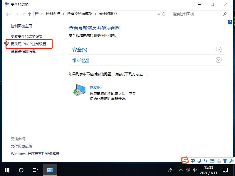Toggle Chinese punctuation on Sogou toolbar
This screenshot has height=176, width=235.
point(206,161)
